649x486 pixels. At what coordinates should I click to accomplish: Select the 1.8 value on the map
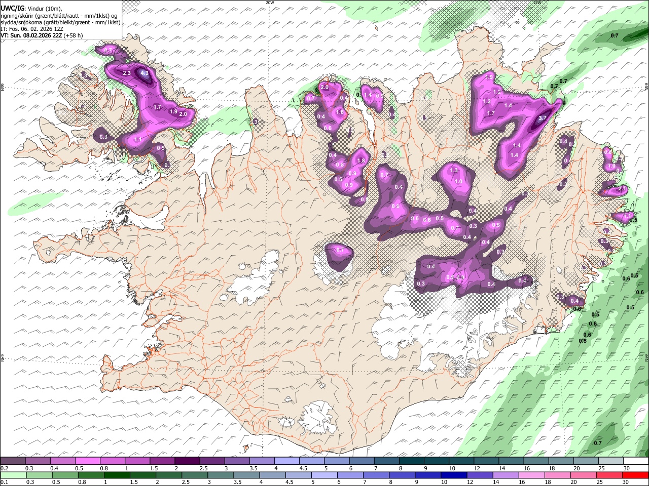(x=361, y=161)
